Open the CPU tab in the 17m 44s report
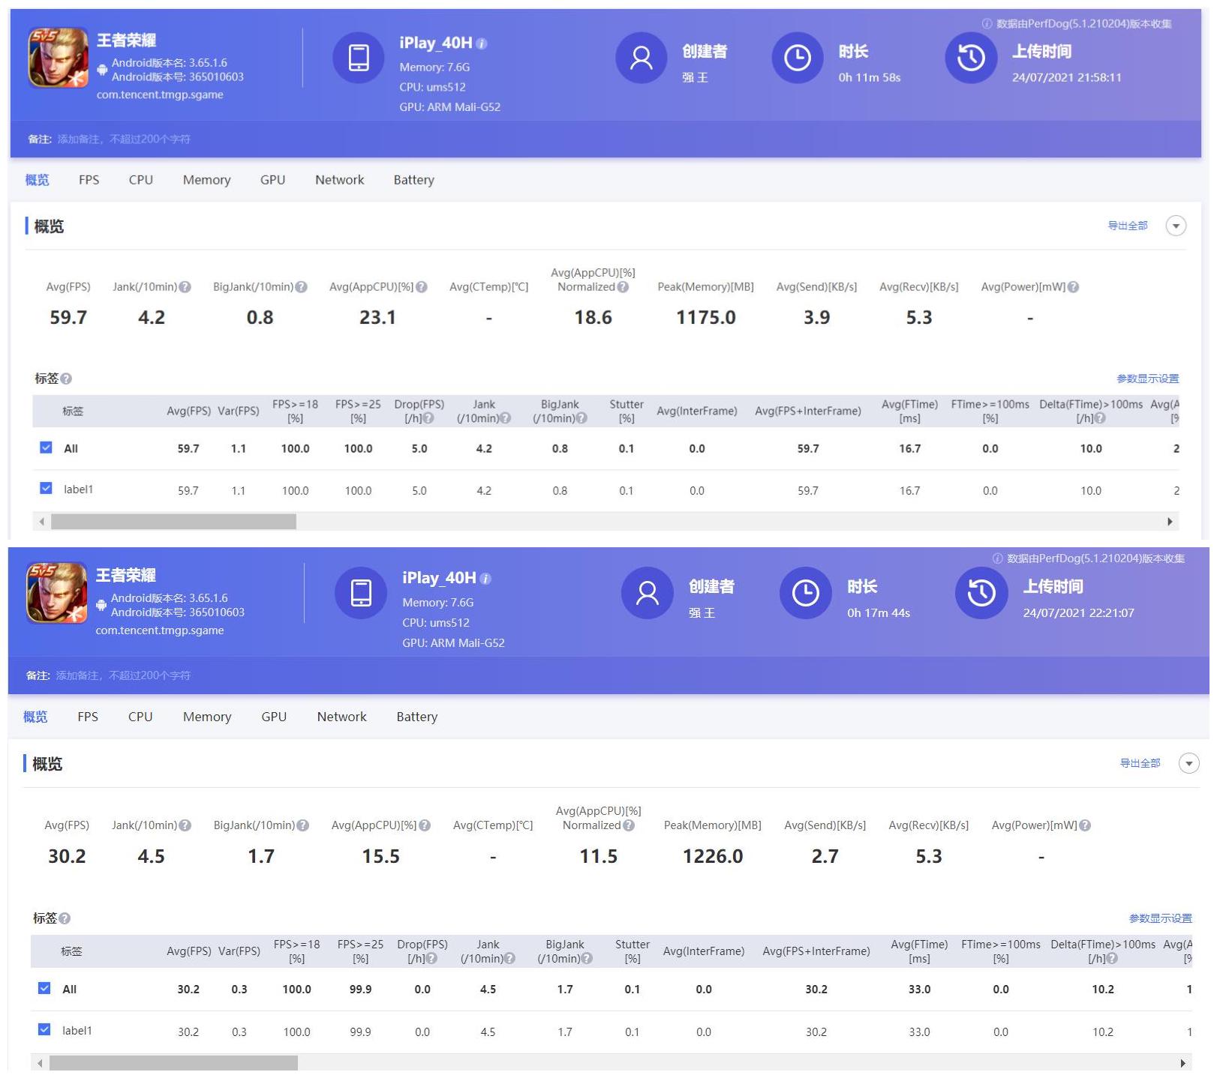1217x1078 pixels. 140,717
